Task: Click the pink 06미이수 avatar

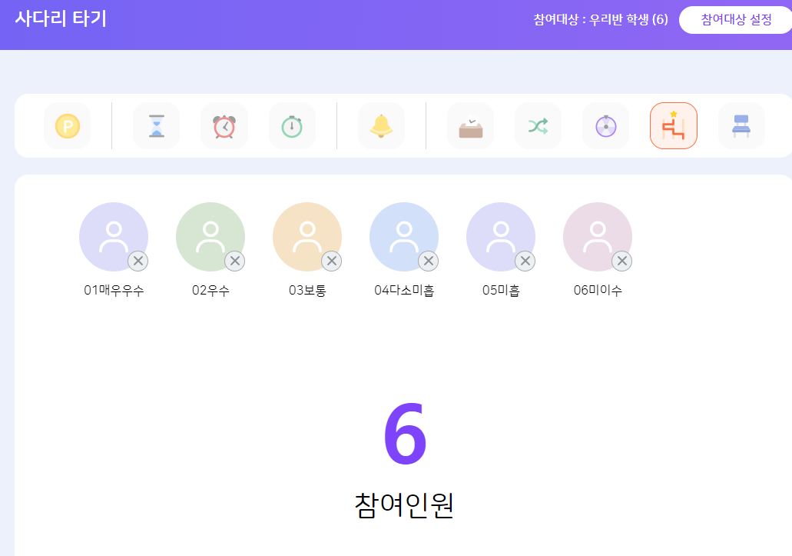Action: click(x=595, y=234)
